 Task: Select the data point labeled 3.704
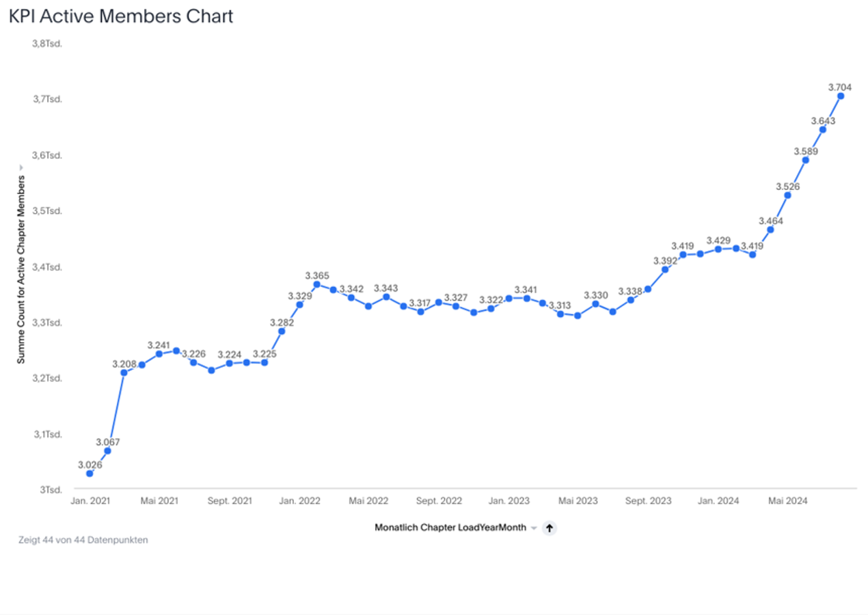tap(841, 96)
